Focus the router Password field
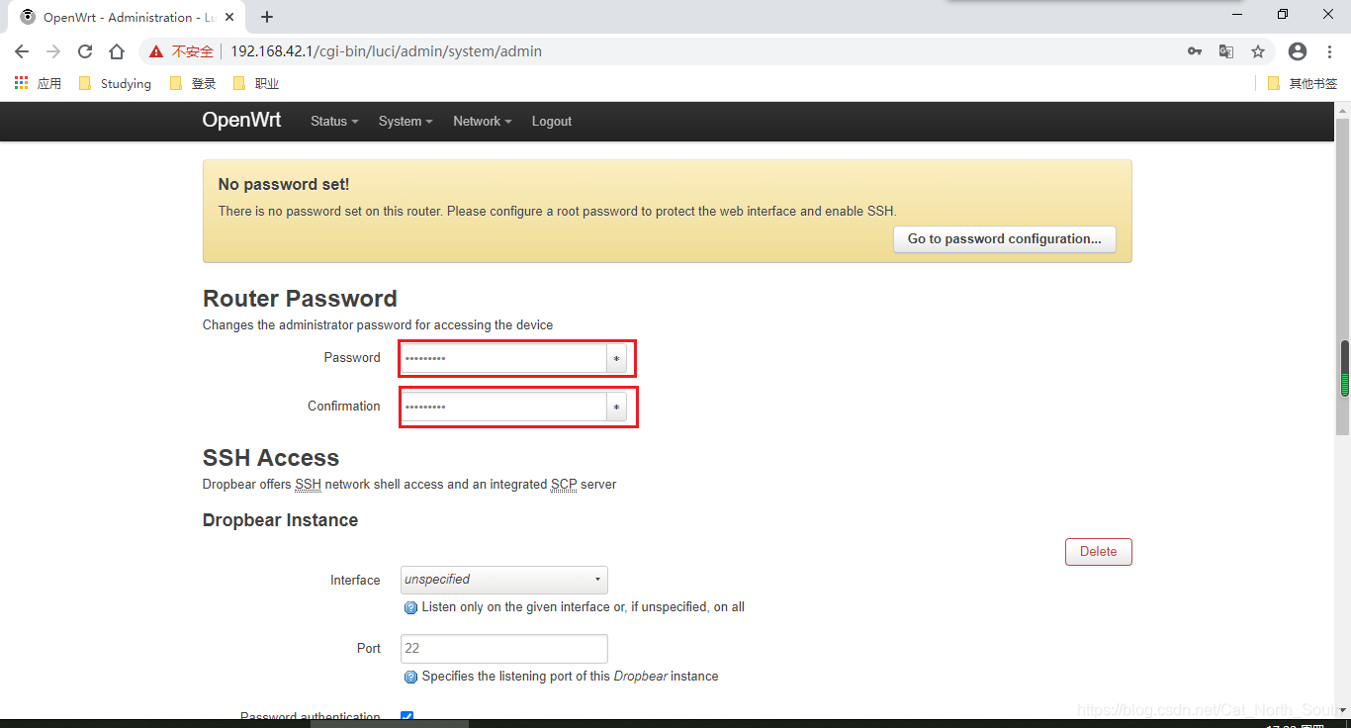Image resolution: width=1351 pixels, height=728 pixels. point(503,358)
